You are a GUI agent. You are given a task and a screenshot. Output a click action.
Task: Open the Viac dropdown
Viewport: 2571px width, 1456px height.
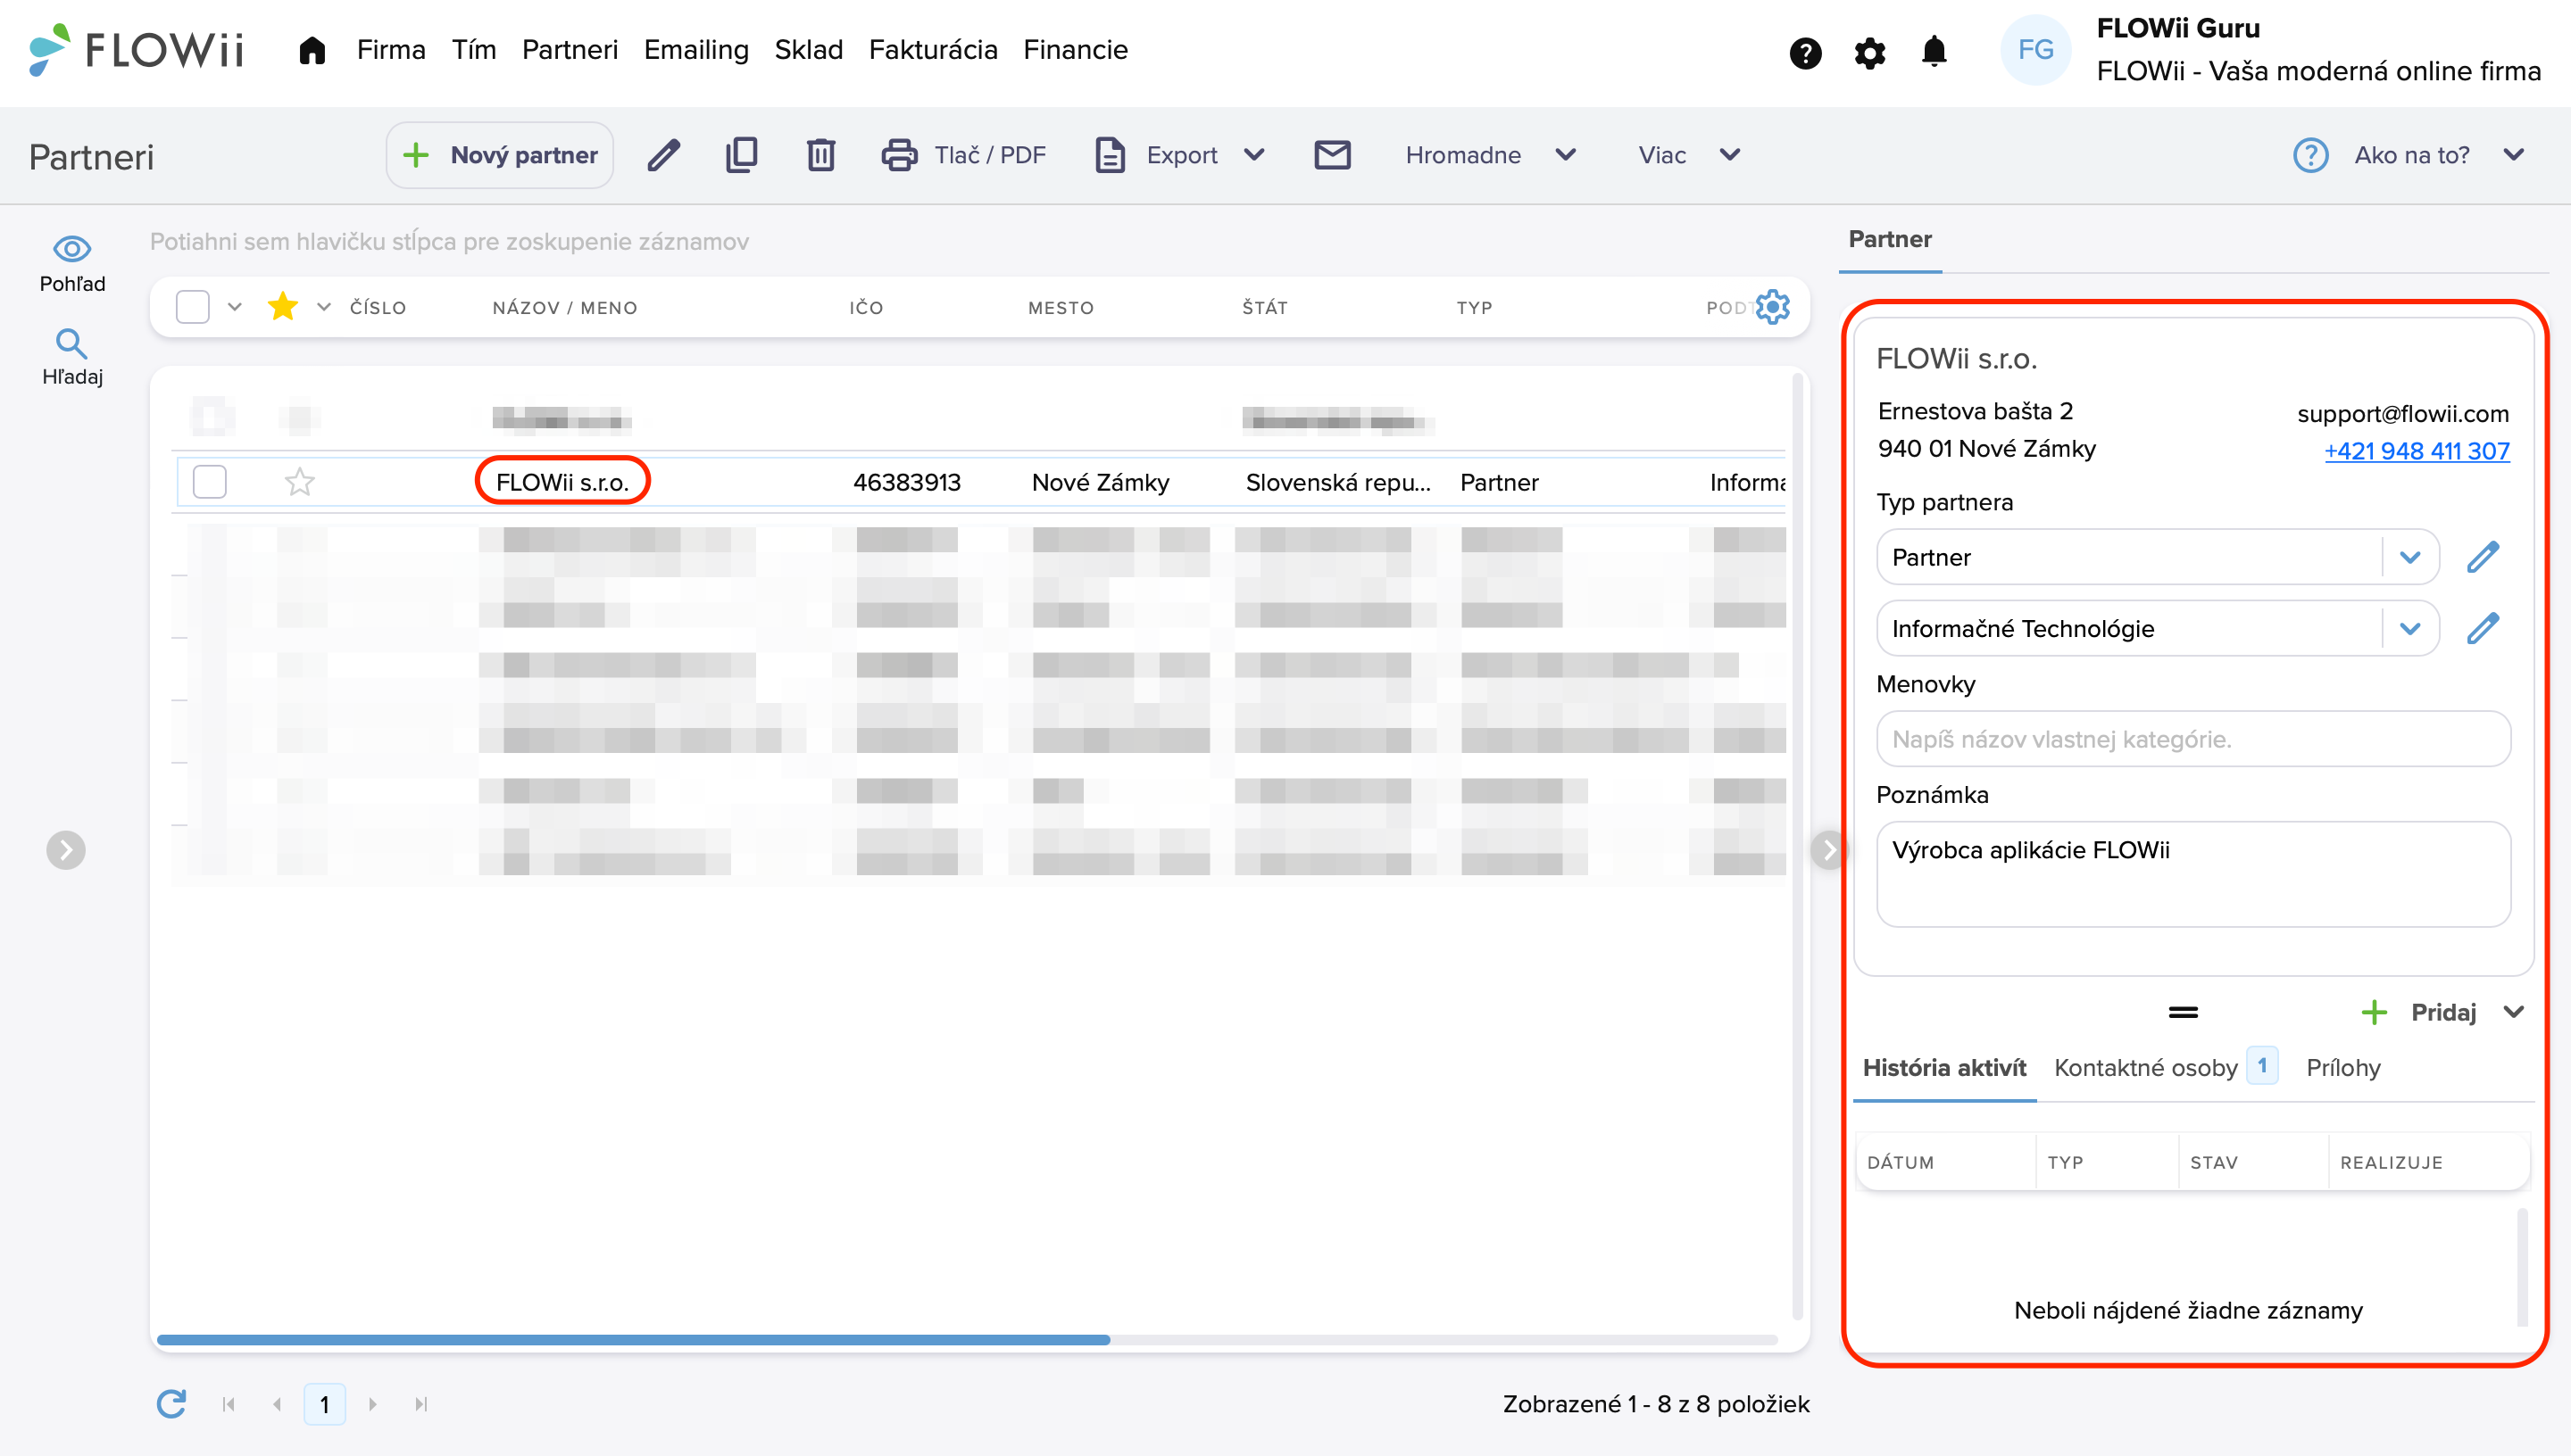pyautogui.click(x=1689, y=155)
